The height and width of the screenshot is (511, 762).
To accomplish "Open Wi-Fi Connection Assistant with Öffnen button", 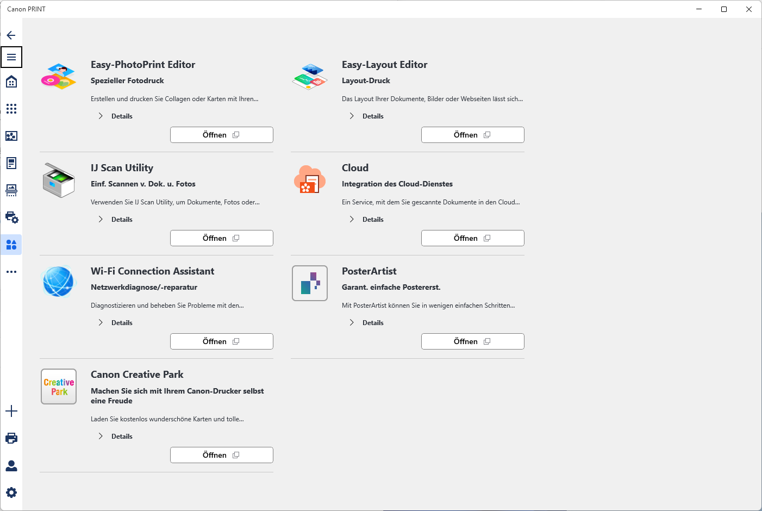I will click(222, 341).
